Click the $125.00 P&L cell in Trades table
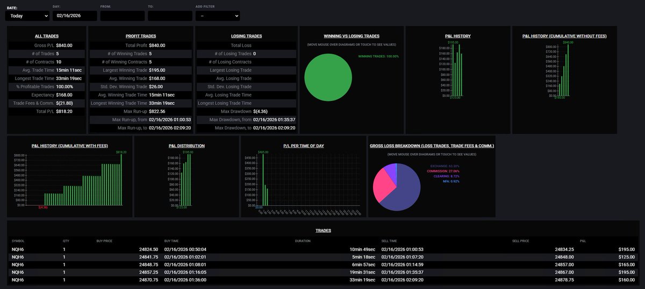The image size is (645, 289). pos(626,257)
